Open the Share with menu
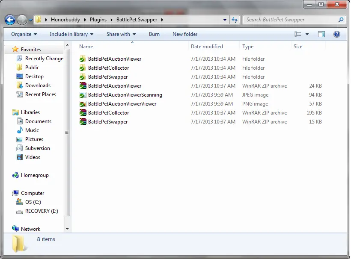The height and width of the screenshot is (259, 351). pyautogui.click(x=121, y=34)
